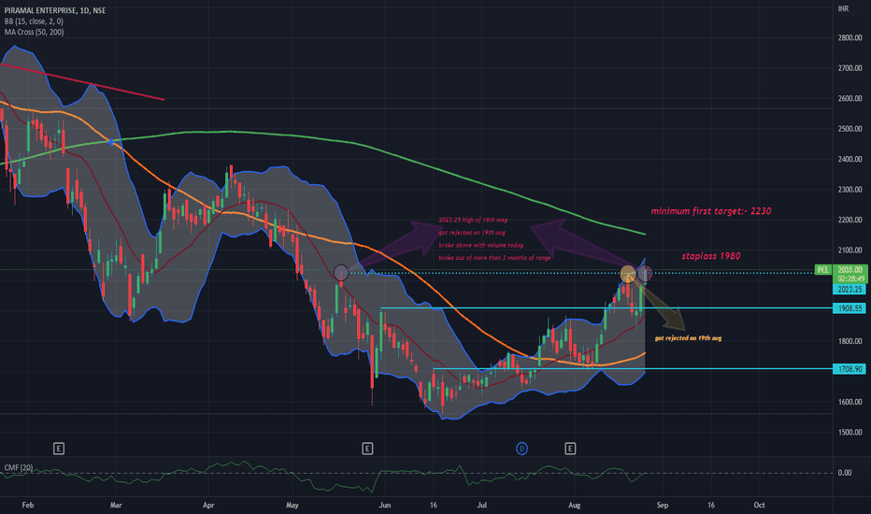
Task: Click 2500.00 on the price axis
Action: coord(850,129)
